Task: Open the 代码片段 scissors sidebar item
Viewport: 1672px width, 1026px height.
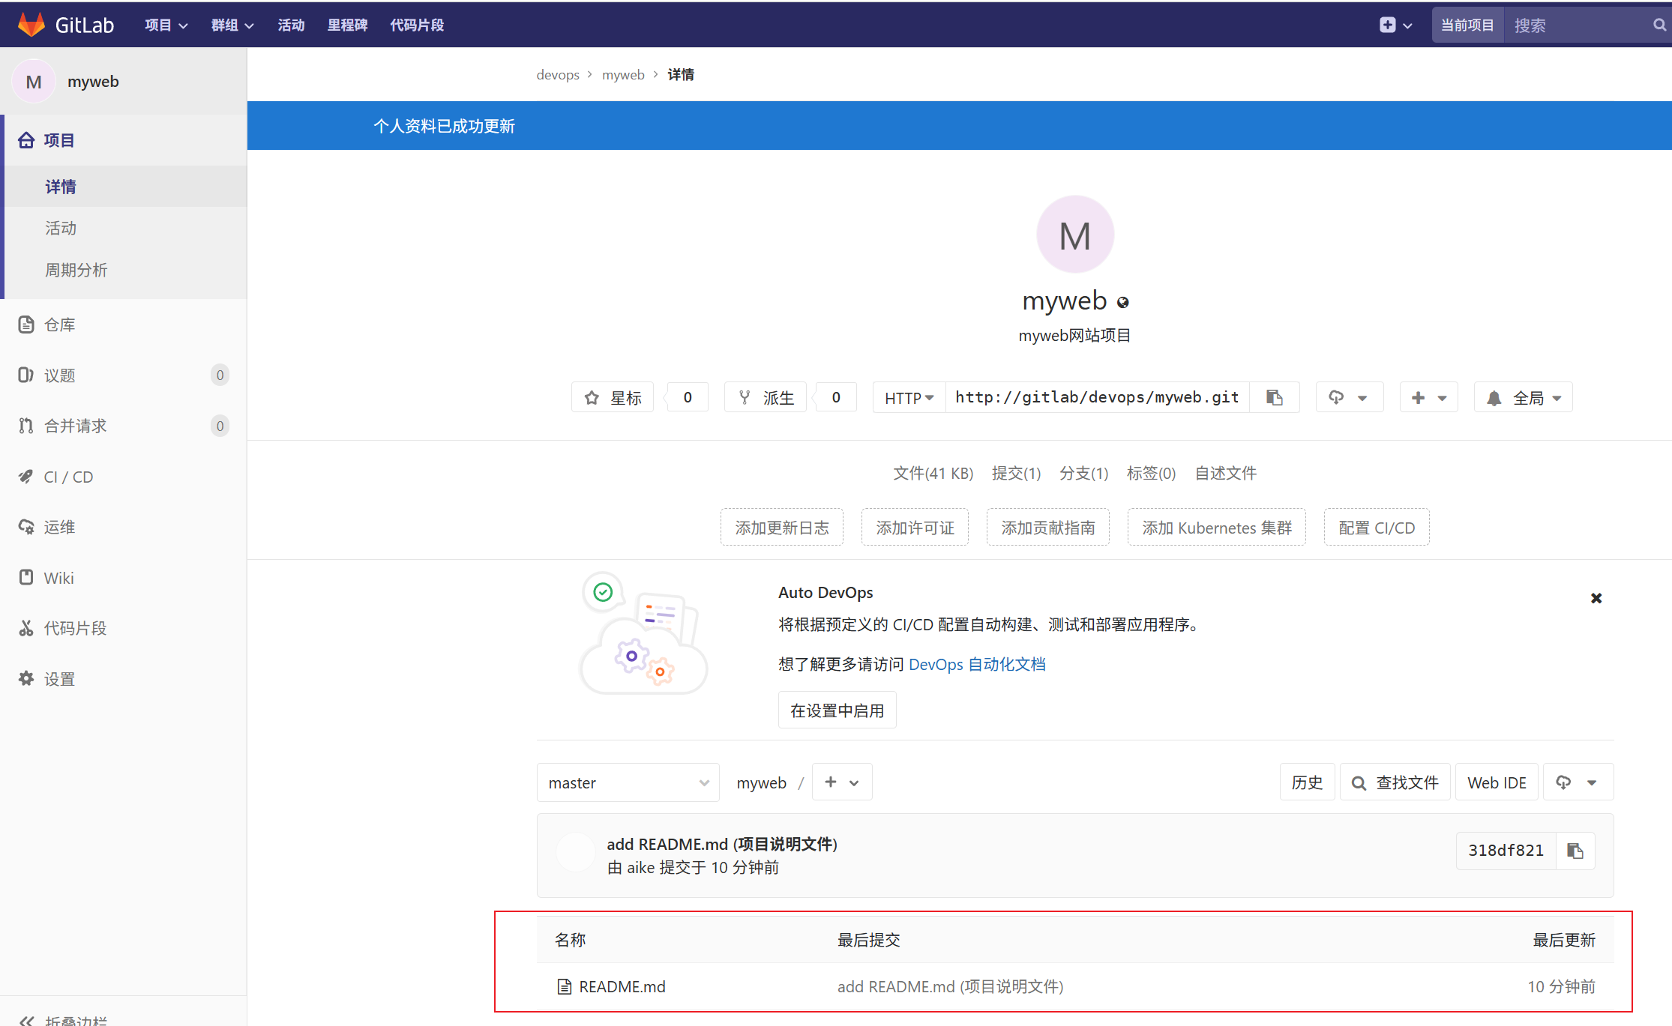Action: click(74, 628)
